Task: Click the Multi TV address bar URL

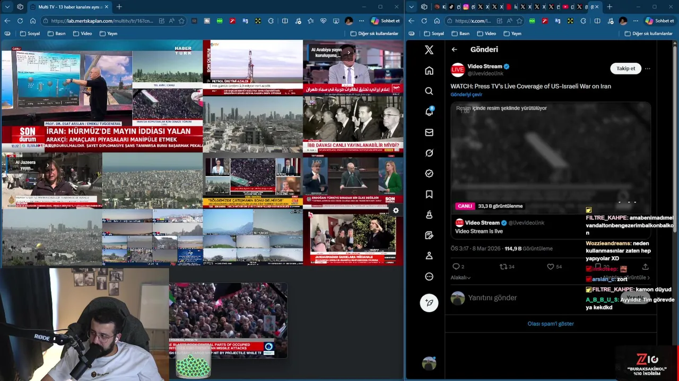Action: [x=102, y=21]
